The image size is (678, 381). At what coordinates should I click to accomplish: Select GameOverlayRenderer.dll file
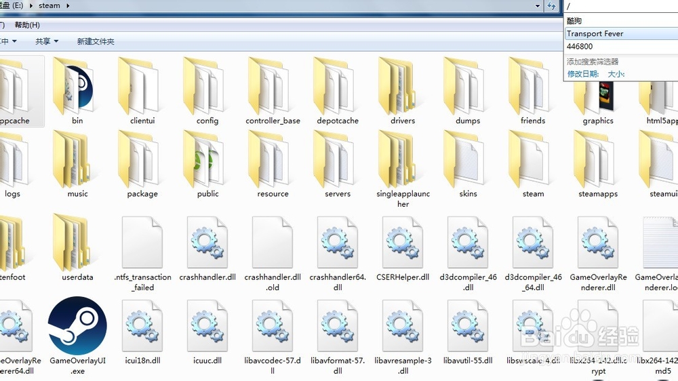(598, 253)
